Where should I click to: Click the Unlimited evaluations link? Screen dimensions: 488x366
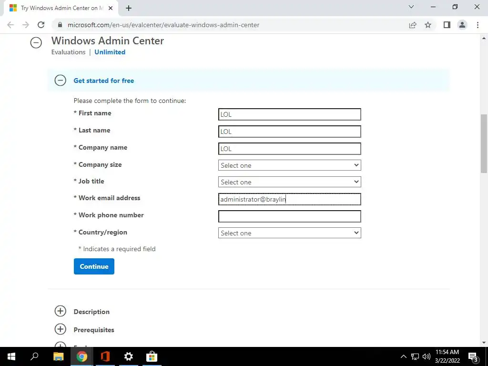pos(110,52)
